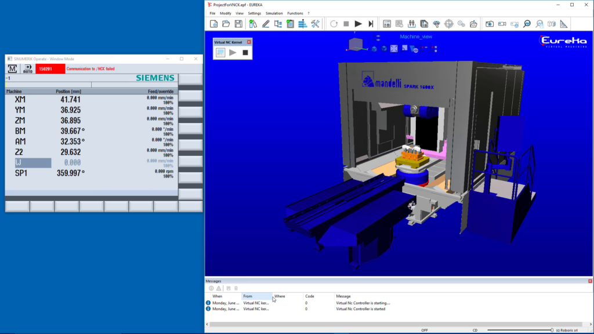Viewport: 594px width, 334px height.
Task: Open the Settings menu
Action: click(x=254, y=13)
